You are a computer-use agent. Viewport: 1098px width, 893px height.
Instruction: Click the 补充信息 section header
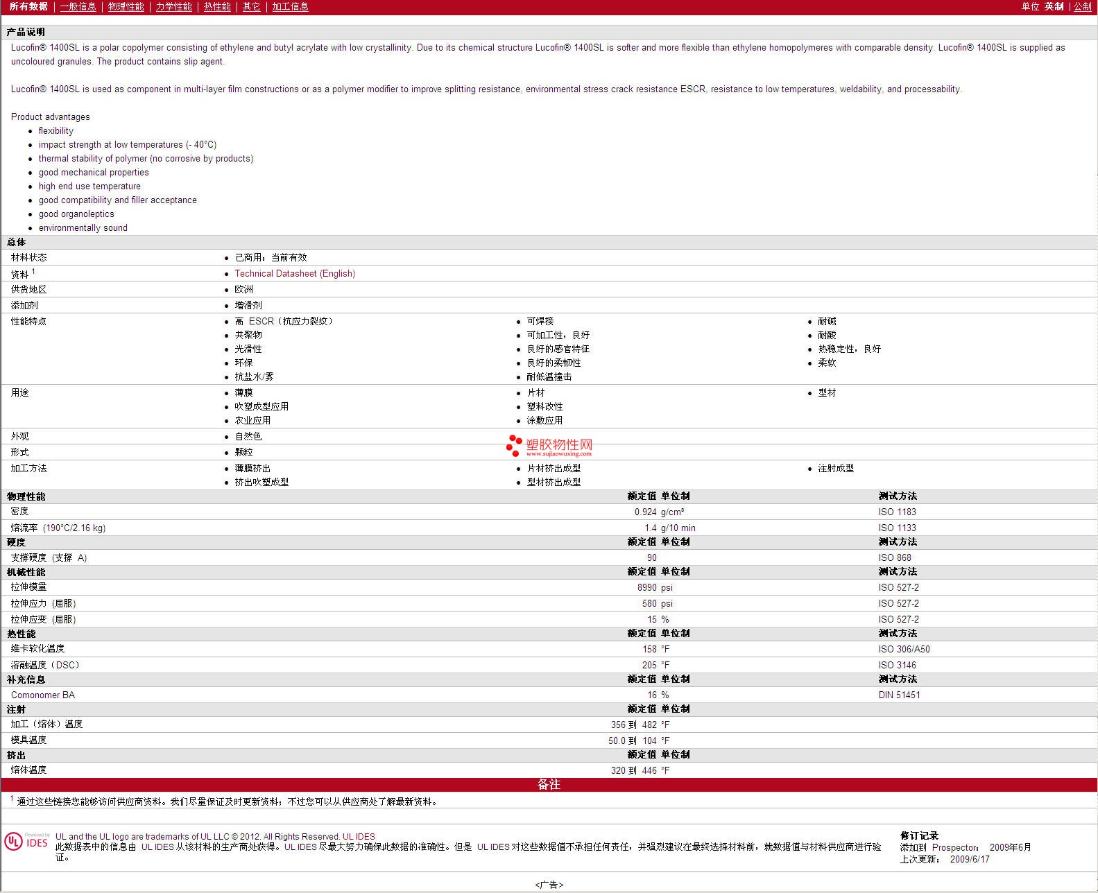pos(26,679)
